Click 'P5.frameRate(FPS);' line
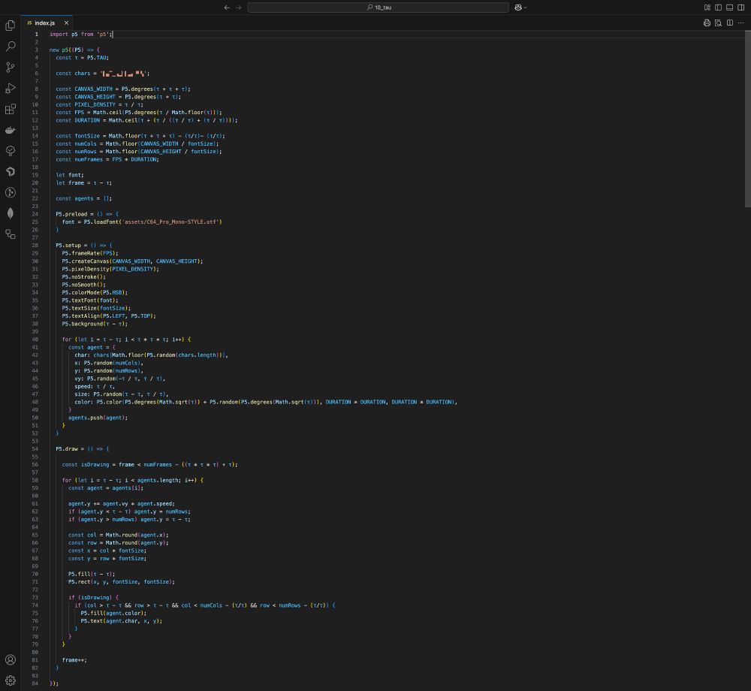The width and height of the screenshot is (751, 691). [90, 253]
